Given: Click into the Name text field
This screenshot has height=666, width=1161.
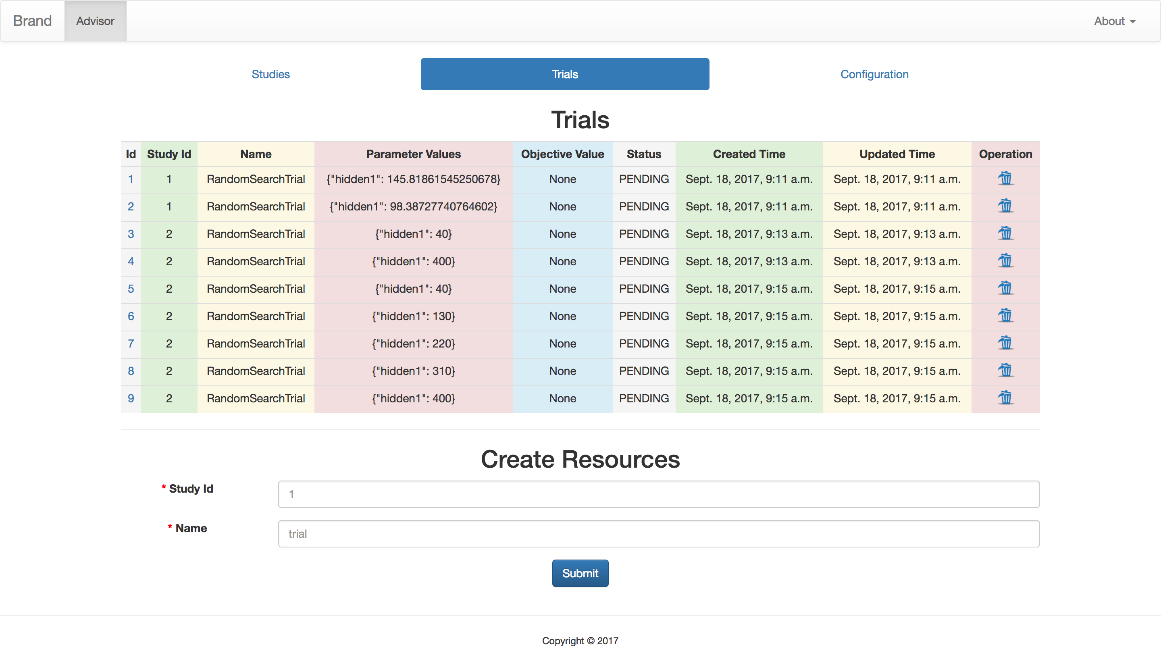Looking at the screenshot, I should point(658,533).
